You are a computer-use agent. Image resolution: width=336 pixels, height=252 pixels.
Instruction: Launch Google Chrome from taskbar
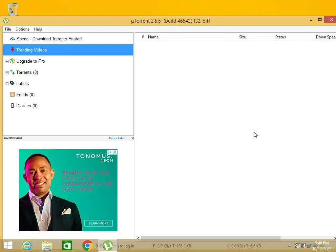click(x=87, y=245)
